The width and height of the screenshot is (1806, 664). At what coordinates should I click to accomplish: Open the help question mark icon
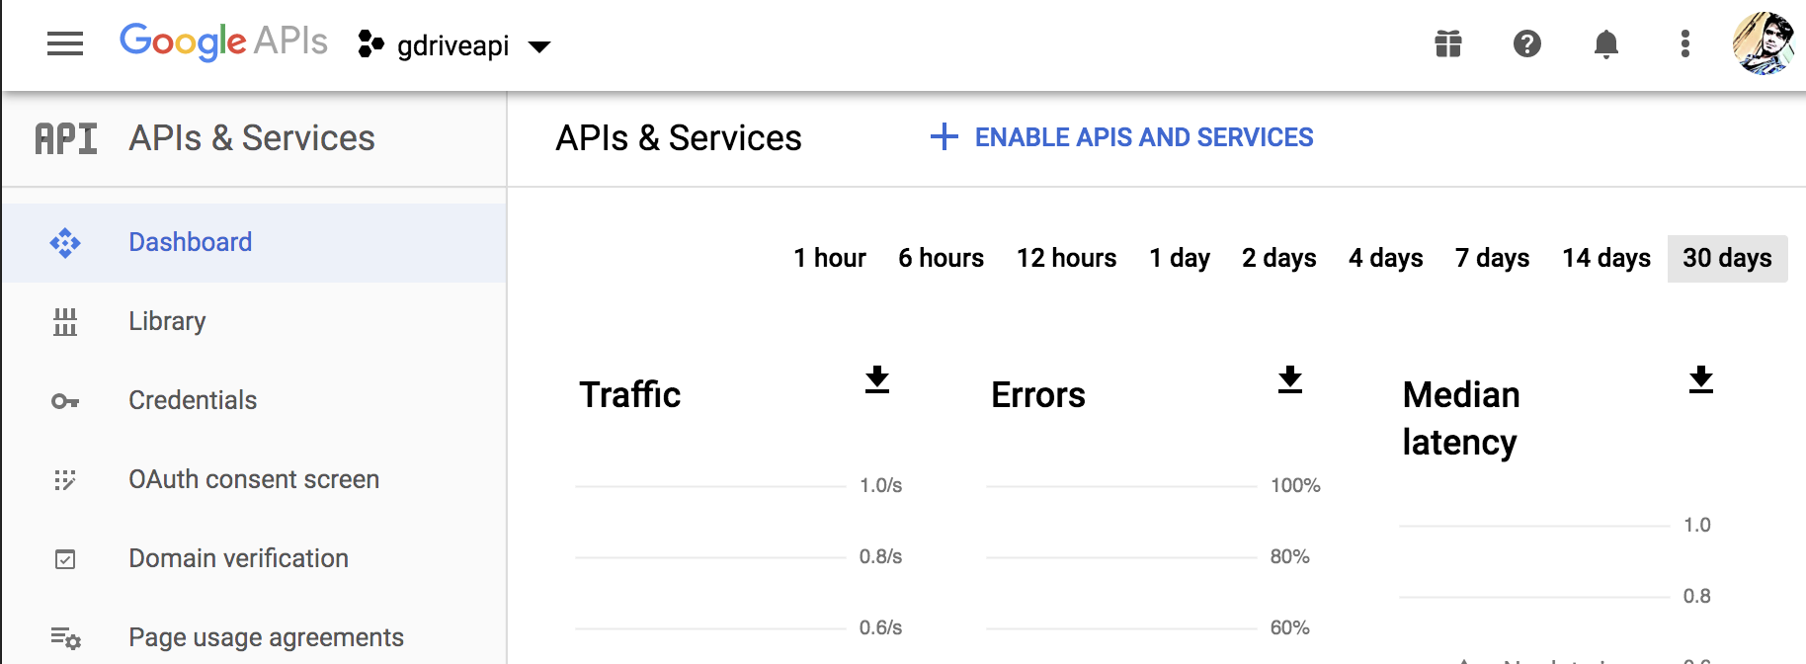(1527, 43)
